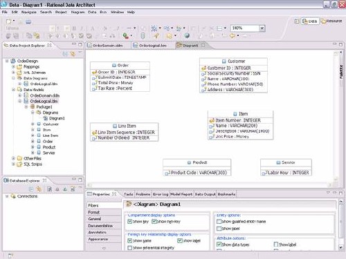
Task: Enable entity options Show label checkbox
Action: (219, 229)
